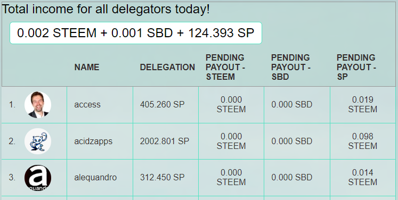Open the acidzapps delegator name
The height and width of the screenshot is (200, 398).
(x=93, y=141)
